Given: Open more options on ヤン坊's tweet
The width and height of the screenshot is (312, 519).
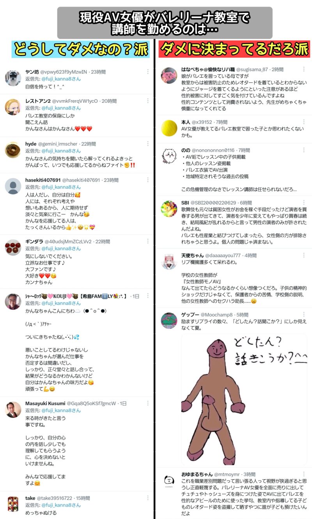Looking at the screenshot, I should point(148,72).
